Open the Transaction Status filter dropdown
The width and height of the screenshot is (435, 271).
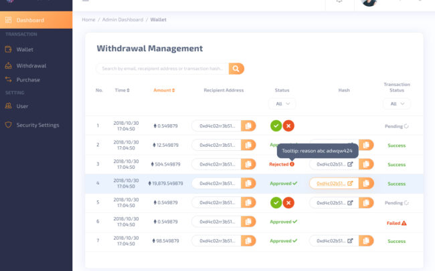pos(396,103)
